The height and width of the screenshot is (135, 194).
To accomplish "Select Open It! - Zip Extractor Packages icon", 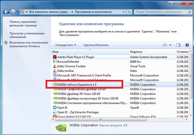I will click(55, 112).
